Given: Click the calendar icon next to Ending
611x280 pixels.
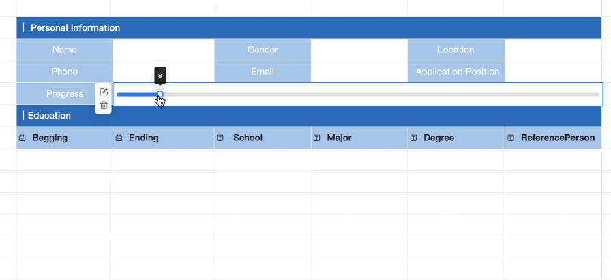Looking at the screenshot, I should [119, 138].
